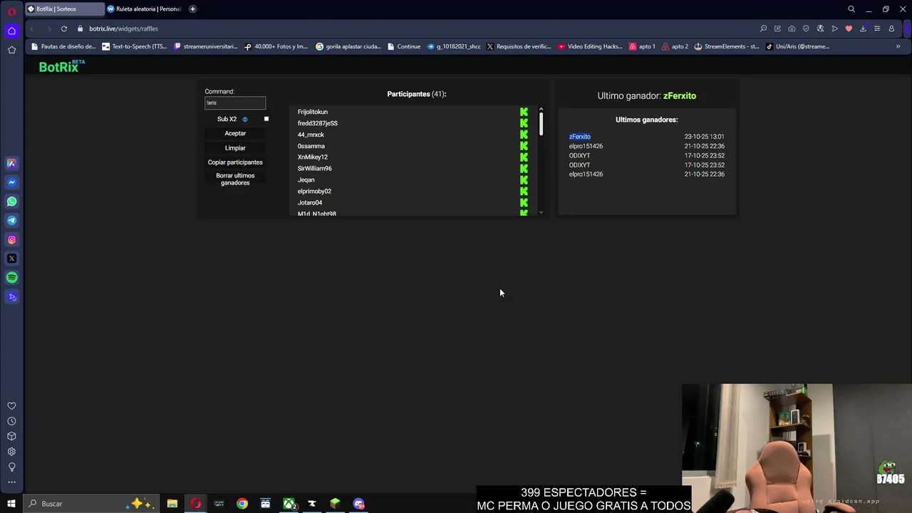Click inside the Command input field
The width and height of the screenshot is (912, 513).
coord(235,103)
